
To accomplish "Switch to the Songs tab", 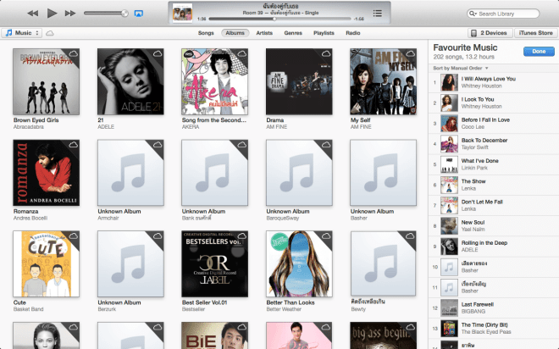I will pyautogui.click(x=206, y=32).
